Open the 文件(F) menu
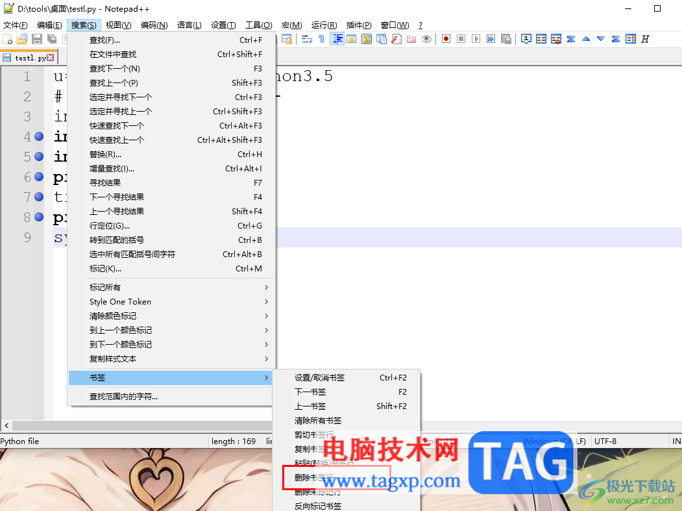 (x=15, y=25)
